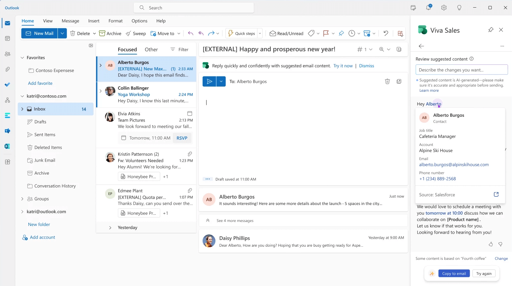Discard the draft using the trash icon
Image resolution: width=512 pixels, height=286 pixels.
pyautogui.click(x=388, y=82)
